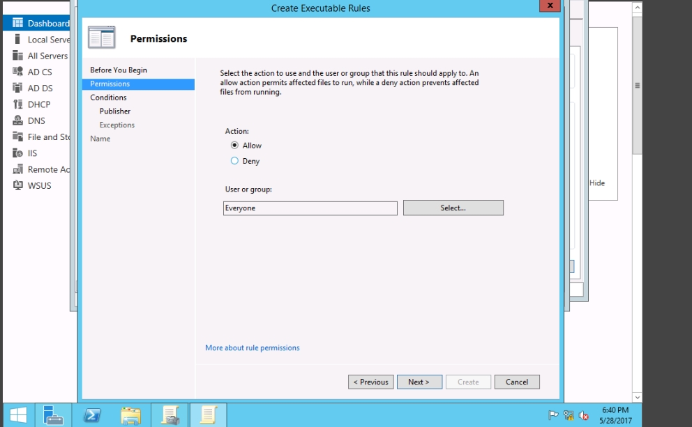Select WSUS in the sidebar
Screen dimensions: 692x427
click(39, 185)
